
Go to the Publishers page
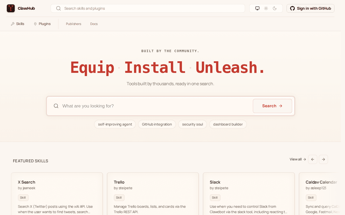(x=74, y=24)
